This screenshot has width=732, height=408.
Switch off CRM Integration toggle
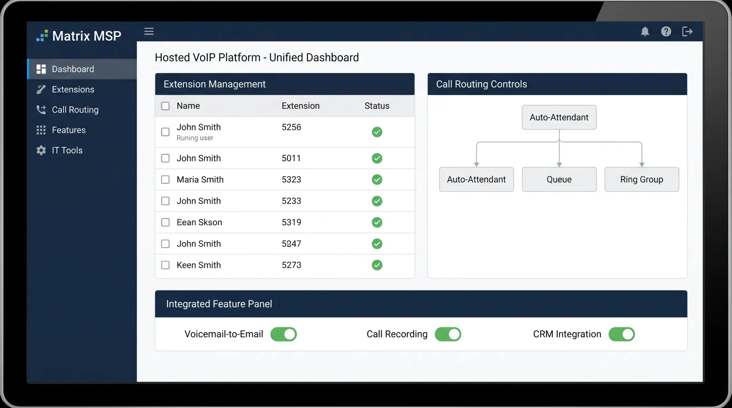(x=622, y=334)
